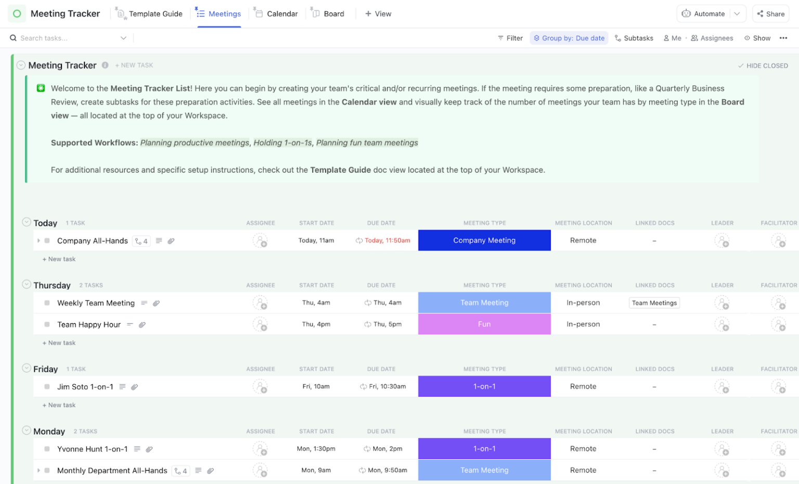
Task: Expand subtasks of Company All-Hands
Action: (x=38, y=240)
